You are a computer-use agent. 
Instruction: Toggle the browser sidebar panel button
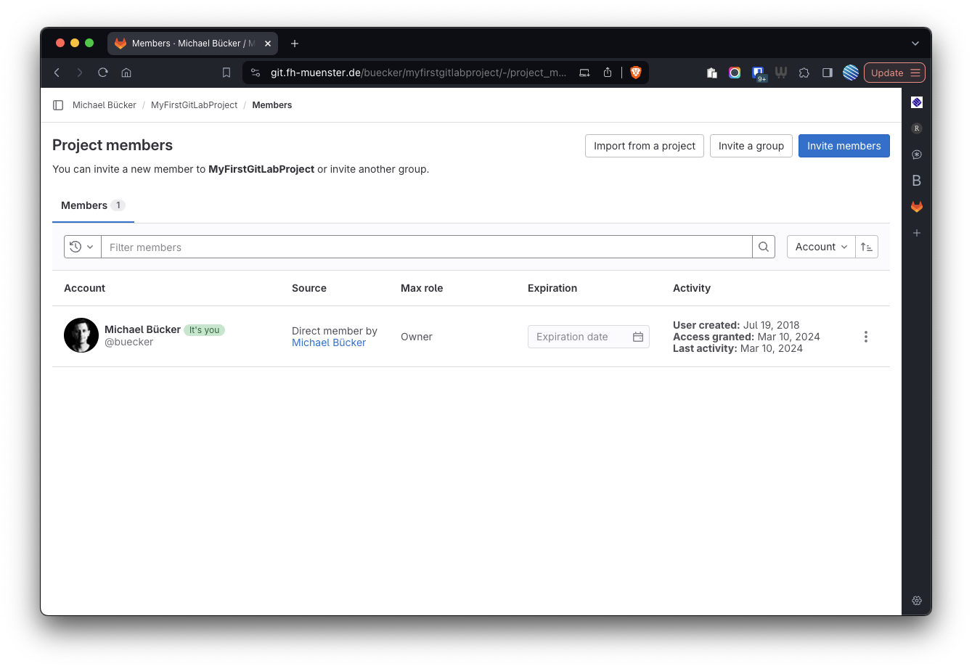[828, 73]
